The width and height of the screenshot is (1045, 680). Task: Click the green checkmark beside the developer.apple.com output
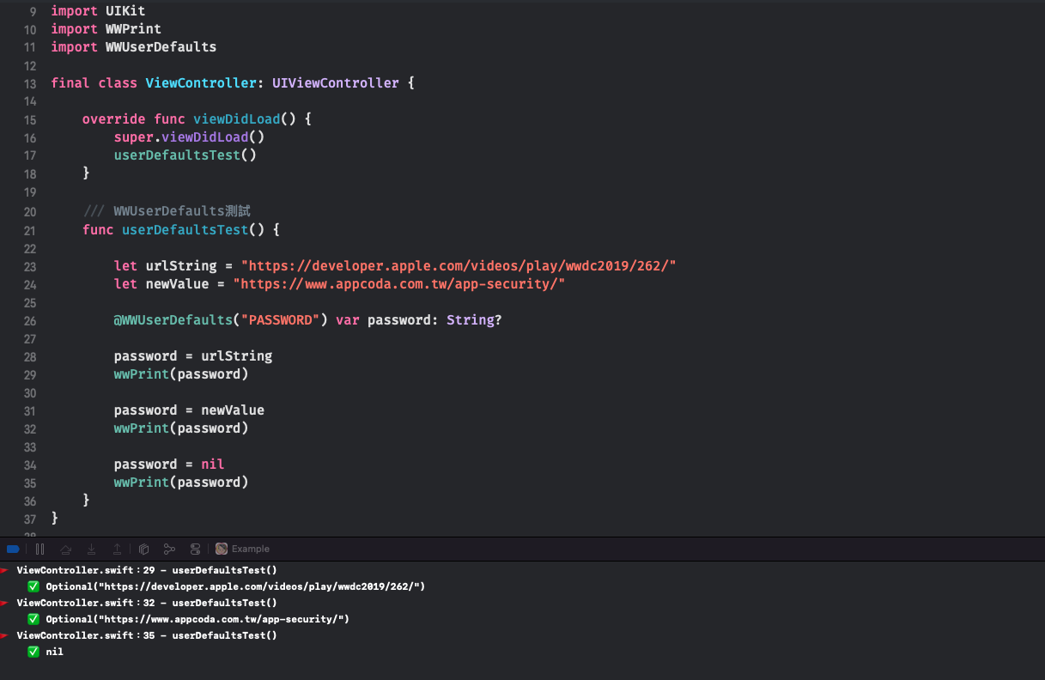[33, 586]
